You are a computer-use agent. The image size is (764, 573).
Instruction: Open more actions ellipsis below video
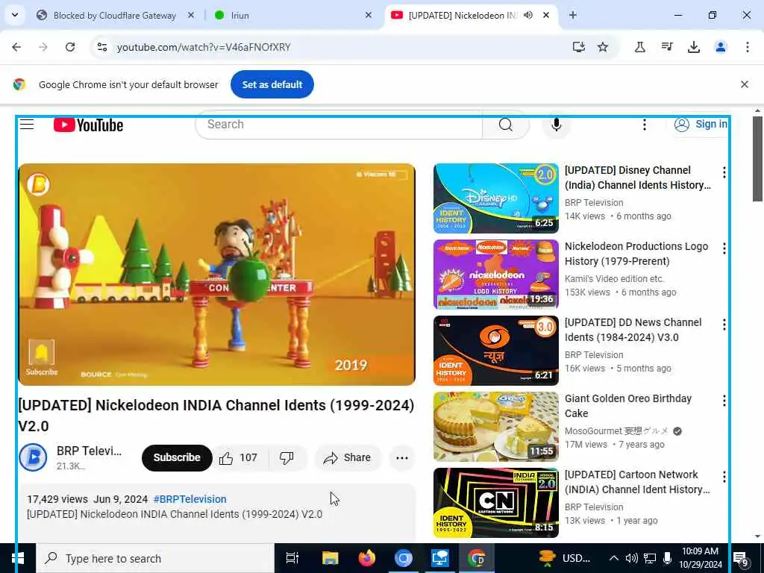click(x=402, y=457)
